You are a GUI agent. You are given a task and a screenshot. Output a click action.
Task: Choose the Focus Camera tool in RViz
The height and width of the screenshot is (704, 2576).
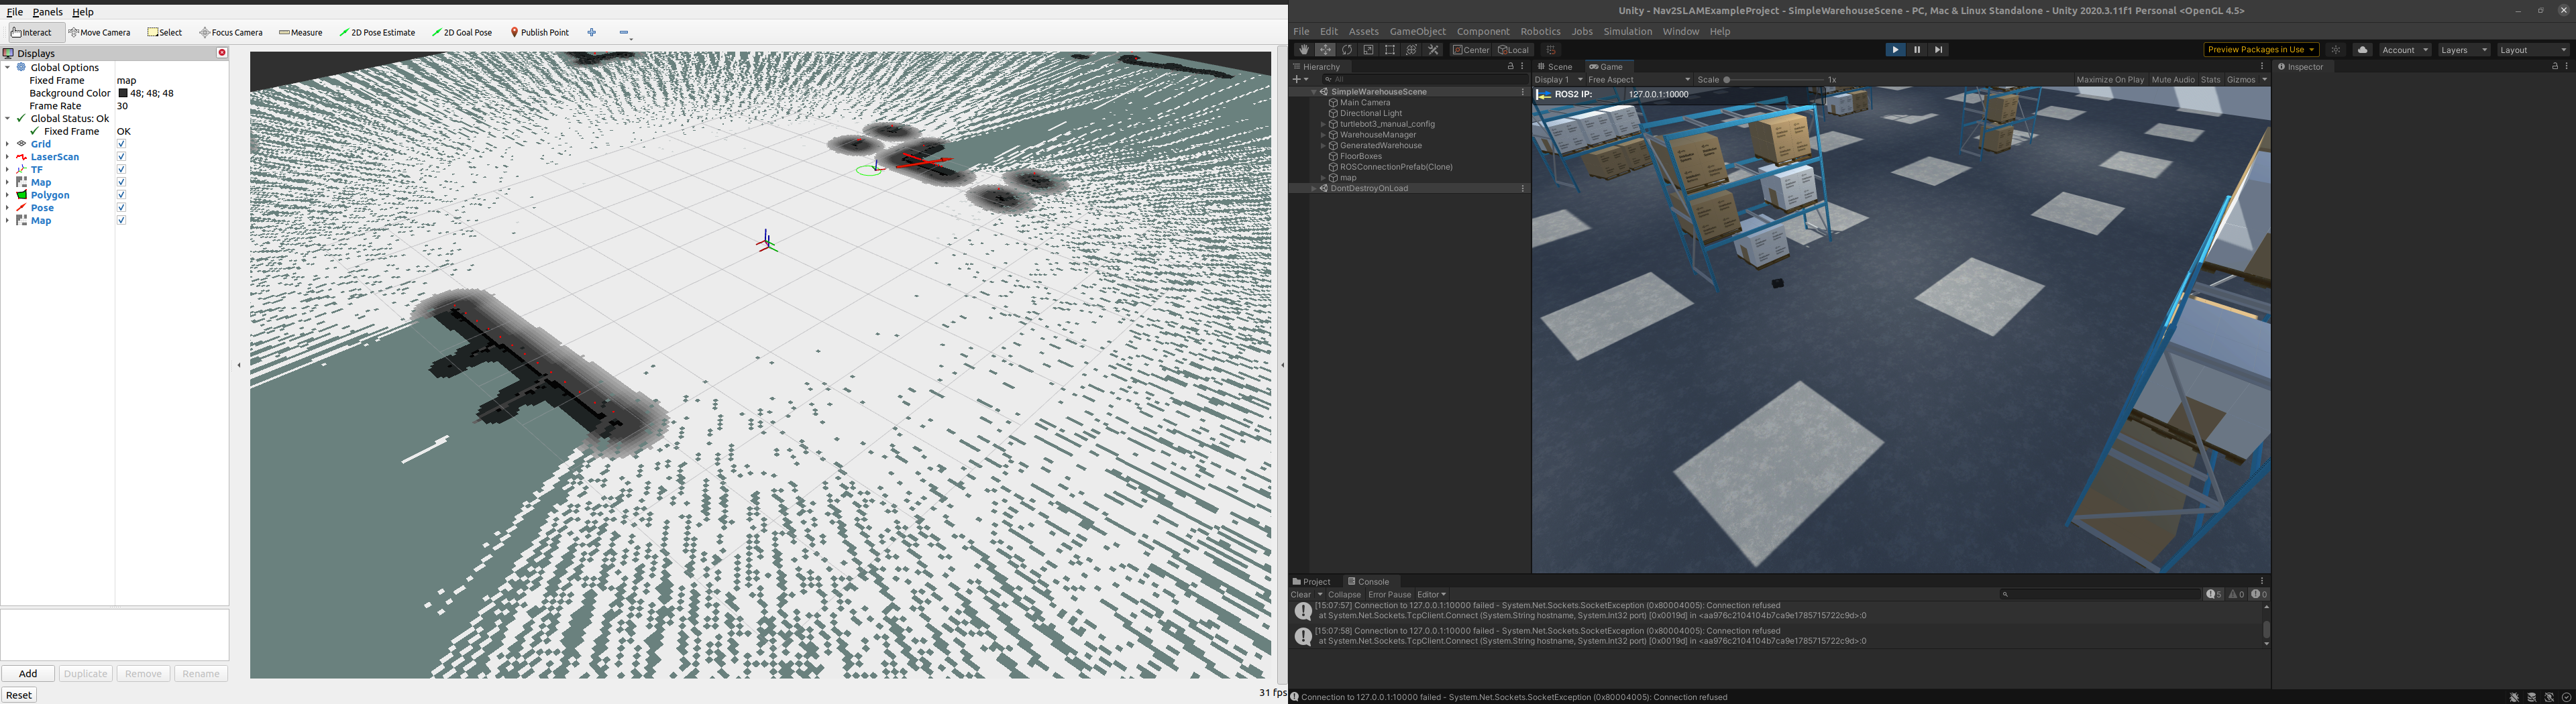231,32
